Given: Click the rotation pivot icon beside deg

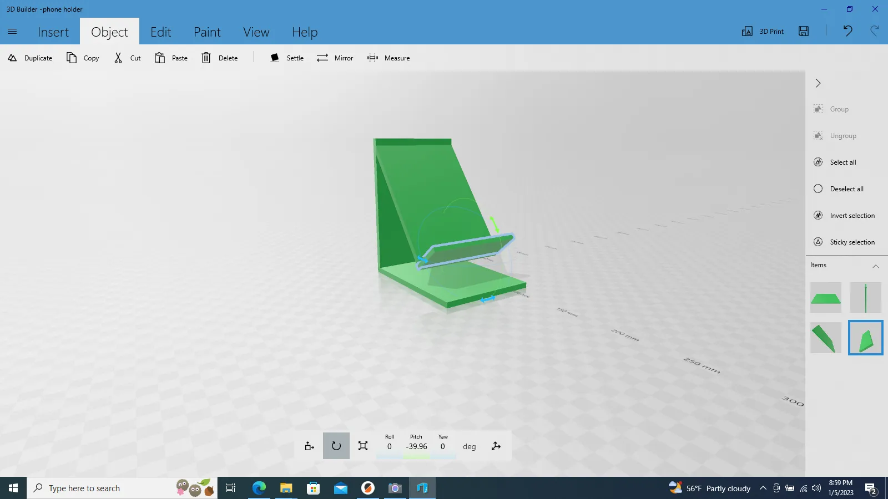Looking at the screenshot, I should point(496,446).
